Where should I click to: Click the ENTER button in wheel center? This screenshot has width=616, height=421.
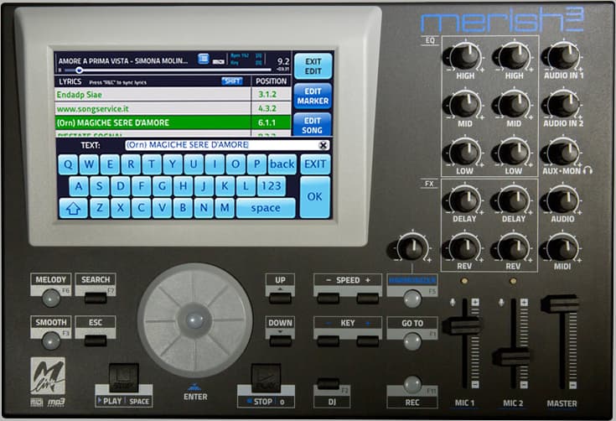[194, 320]
